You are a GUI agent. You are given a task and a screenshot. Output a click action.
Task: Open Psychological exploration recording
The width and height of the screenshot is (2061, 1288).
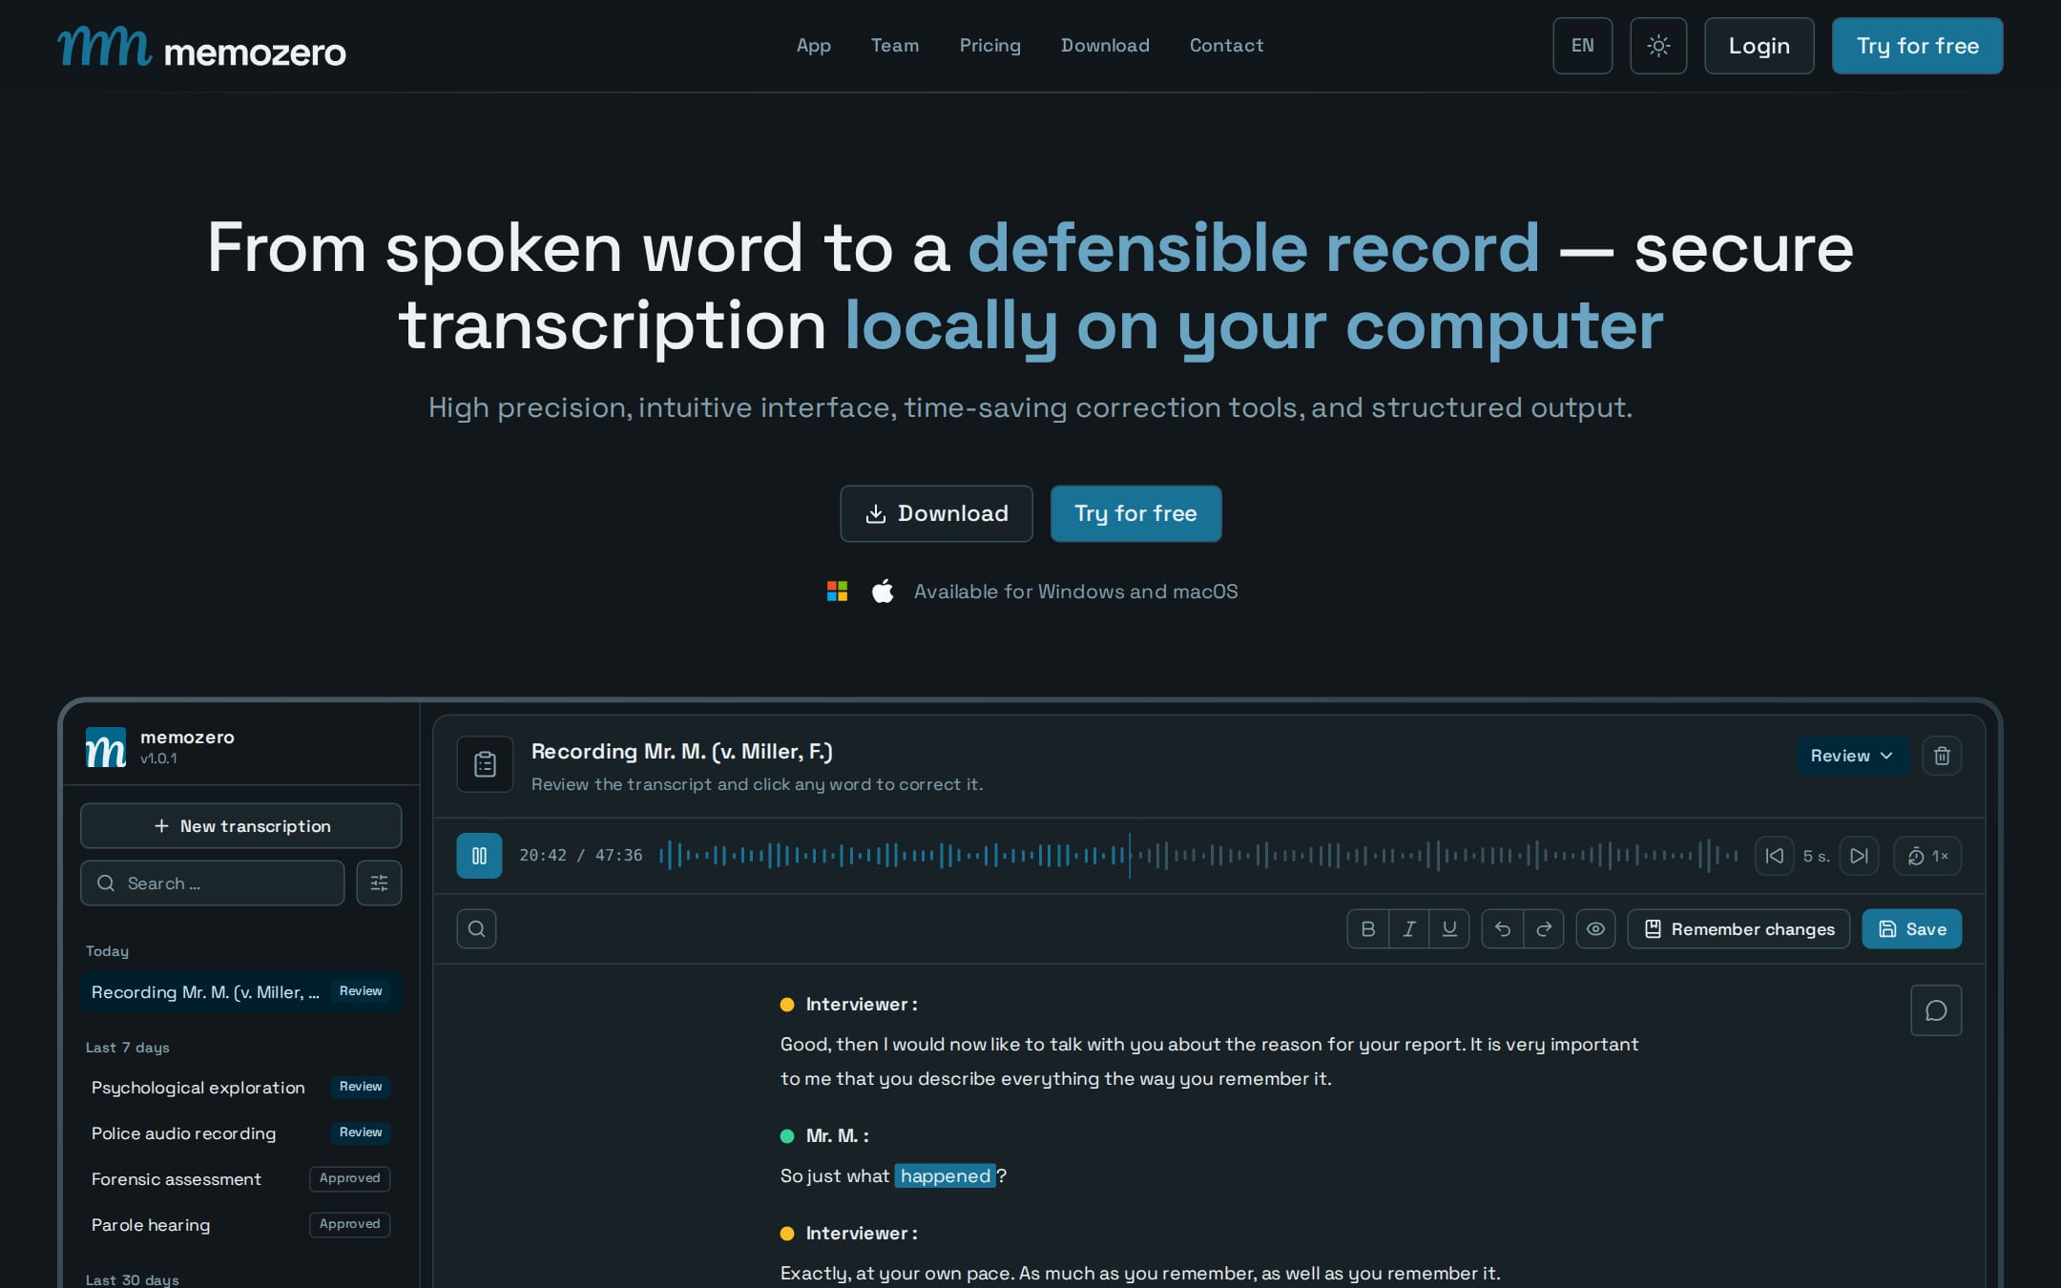(x=240, y=1088)
